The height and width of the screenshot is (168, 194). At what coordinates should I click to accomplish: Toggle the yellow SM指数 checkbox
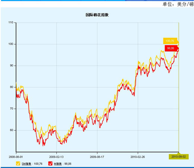[18, 164]
